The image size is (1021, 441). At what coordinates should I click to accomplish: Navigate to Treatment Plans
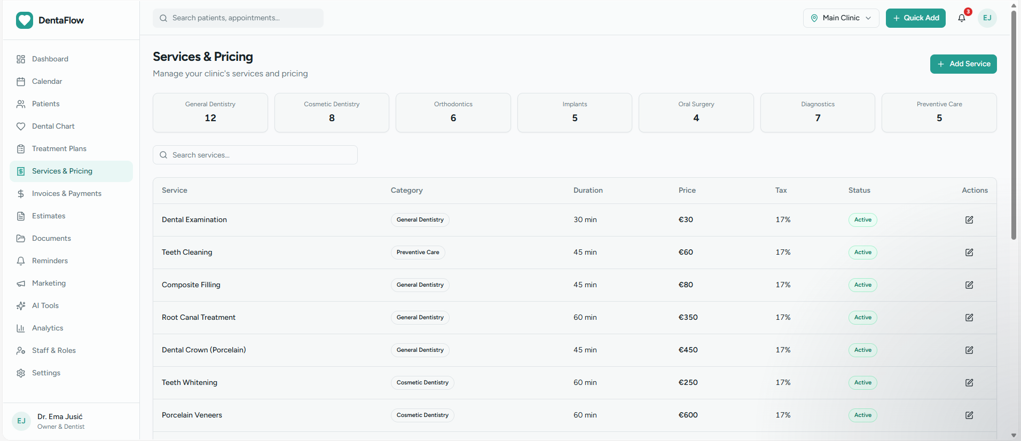71,149
